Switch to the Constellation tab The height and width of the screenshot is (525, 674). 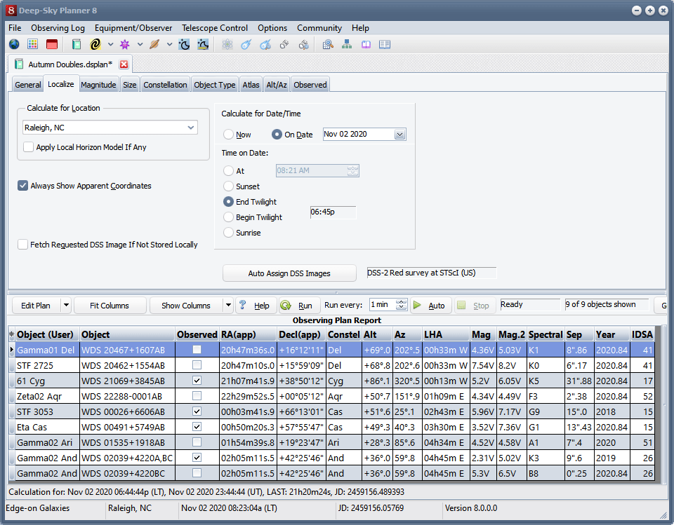point(165,85)
